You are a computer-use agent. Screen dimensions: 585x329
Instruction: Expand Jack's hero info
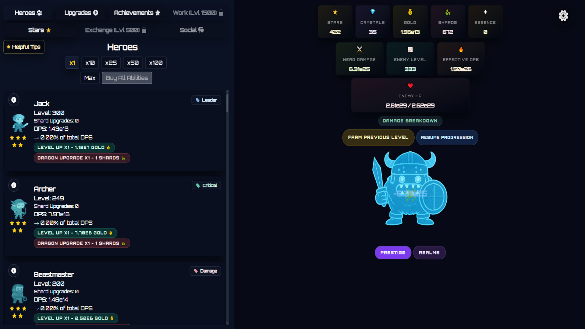[14, 100]
